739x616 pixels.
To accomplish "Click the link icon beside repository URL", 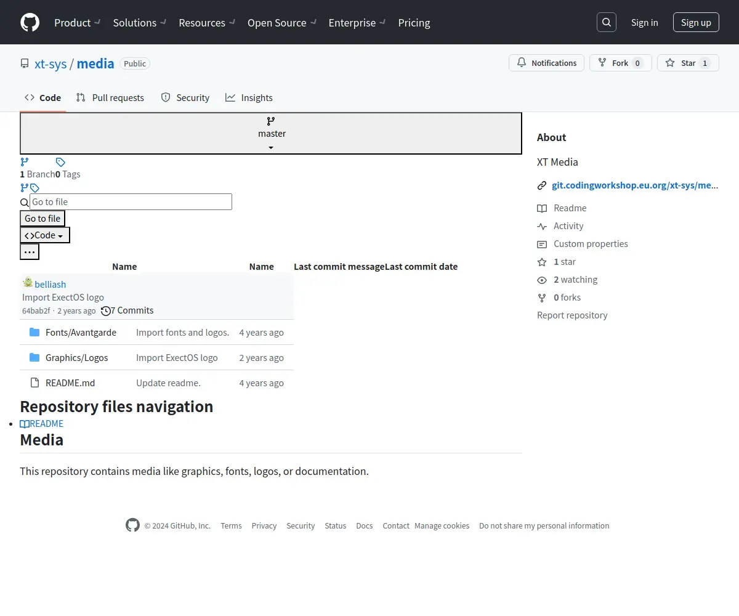I will click(x=542, y=185).
